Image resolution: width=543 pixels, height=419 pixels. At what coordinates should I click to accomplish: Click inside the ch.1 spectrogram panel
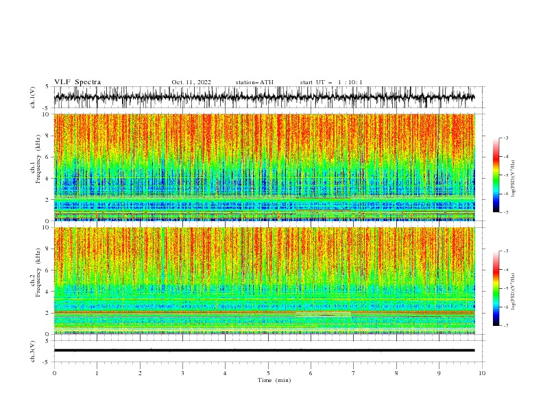point(264,167)
